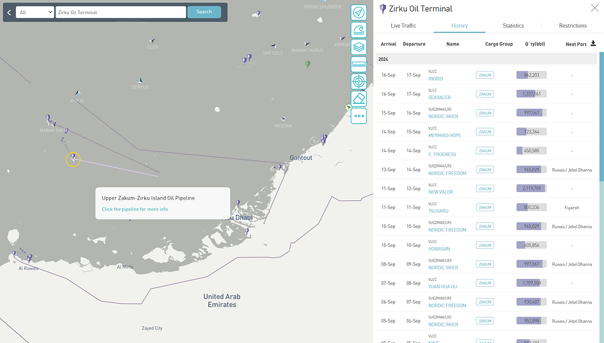Switch to the Statistics tab
The image size is (604, 343).
(513, 25)
